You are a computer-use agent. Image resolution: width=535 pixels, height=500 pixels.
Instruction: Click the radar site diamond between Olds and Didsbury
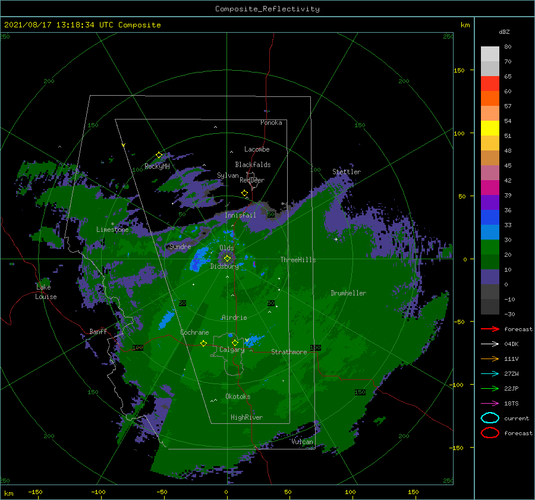point(227,259)
